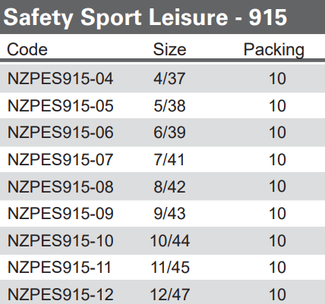The height and width of the screenshot is (304, 325).
Task: Select the Size column header
Action: coord(169,49)
